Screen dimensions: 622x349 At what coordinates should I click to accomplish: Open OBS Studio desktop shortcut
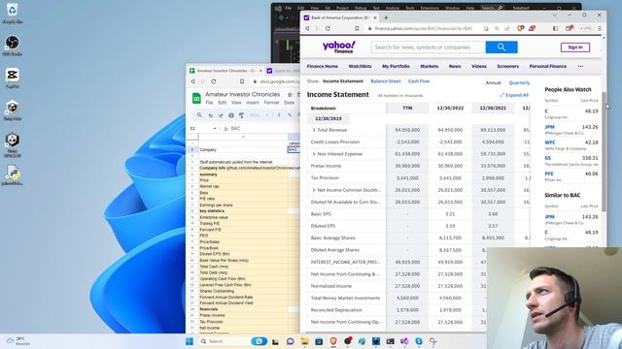tap(13, 46)
